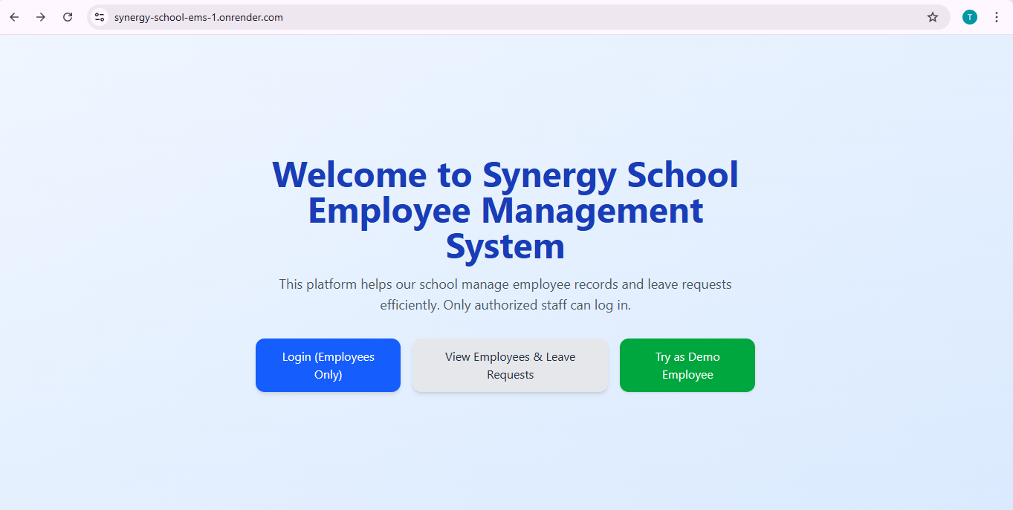
Task: Bookmark this page with the star icon
Action: (x=933, y=17)
